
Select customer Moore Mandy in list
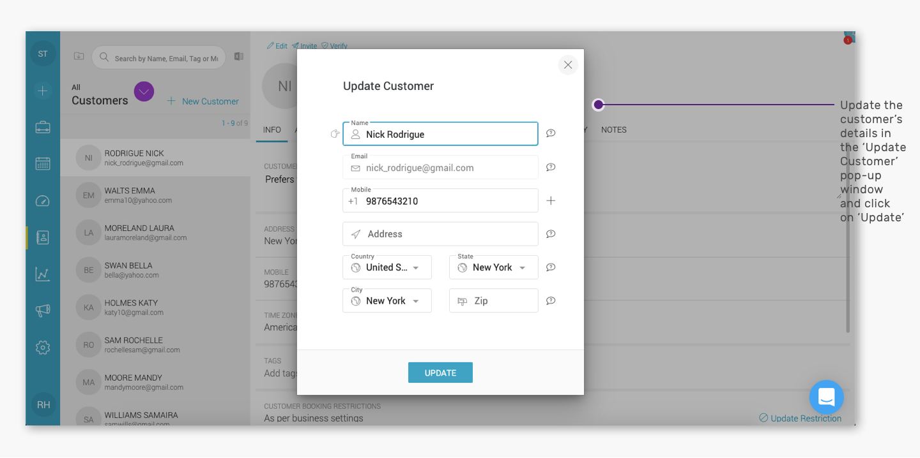point(155,382)
